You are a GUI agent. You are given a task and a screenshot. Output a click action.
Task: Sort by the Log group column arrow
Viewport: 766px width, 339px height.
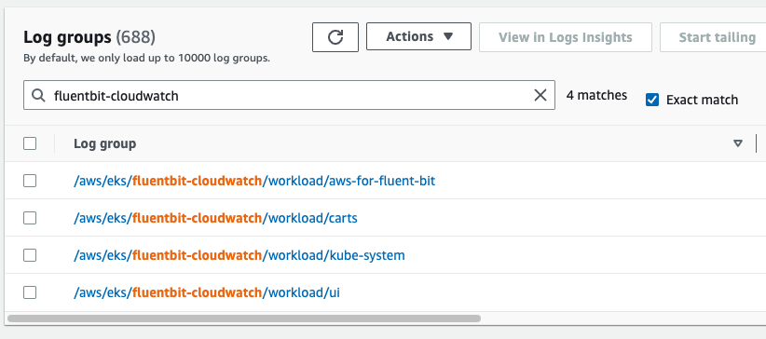(x=738, y=143)
